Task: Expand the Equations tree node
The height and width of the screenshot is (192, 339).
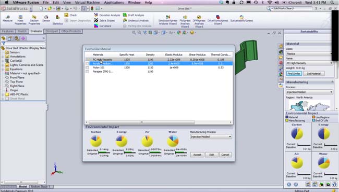Action: [3, 69]
